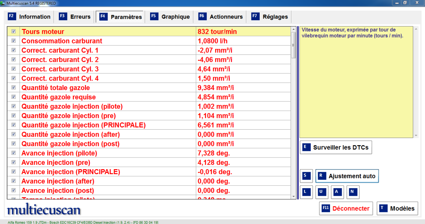Open the Réglages tab

click(270, 17)
